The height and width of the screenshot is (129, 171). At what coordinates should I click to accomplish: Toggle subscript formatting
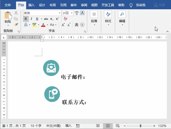(x=52, y=19)
